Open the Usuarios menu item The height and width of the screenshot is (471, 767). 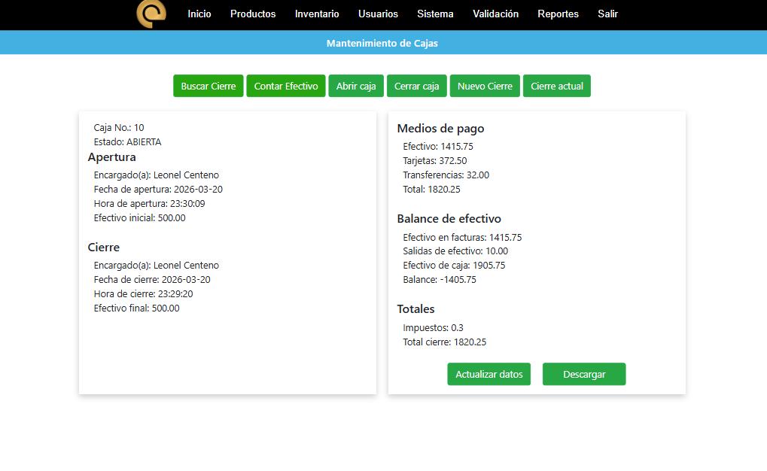378,14
